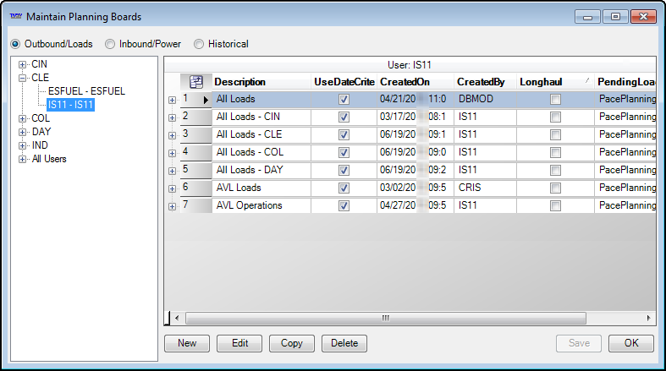Select the Inbound/Power radio button
This screenshot has width=666, height=371.
tap(110, 44)
